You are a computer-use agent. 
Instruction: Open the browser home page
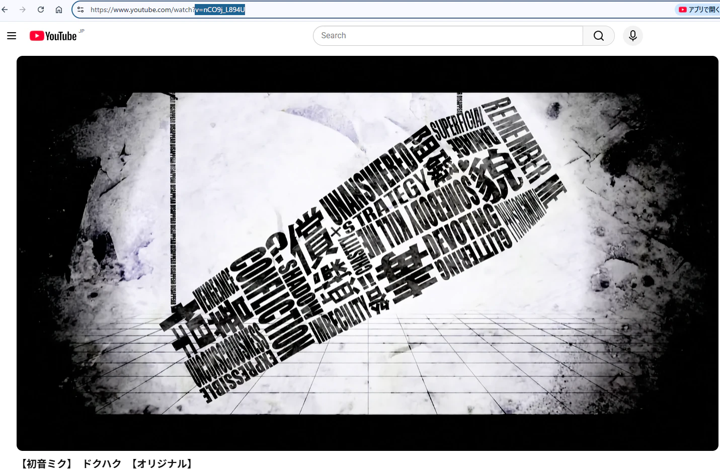(x=59, y=10)
